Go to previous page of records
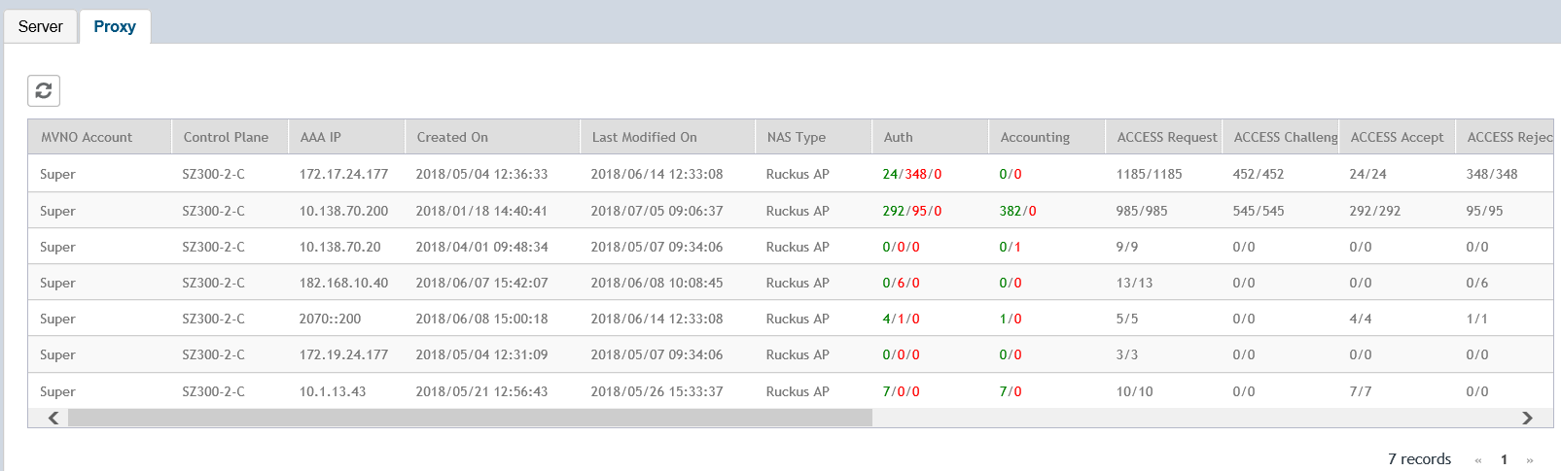 pos(1478,460)
